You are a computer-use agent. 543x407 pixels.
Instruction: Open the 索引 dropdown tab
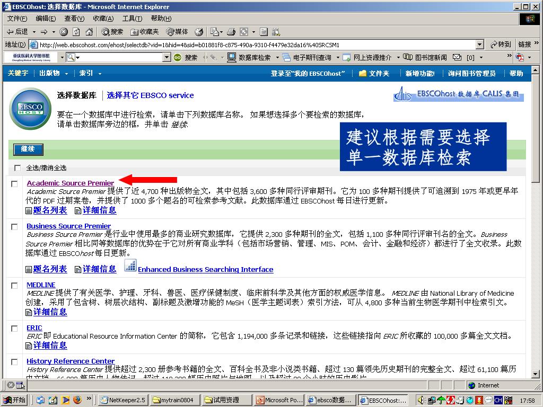click(90, 73)
